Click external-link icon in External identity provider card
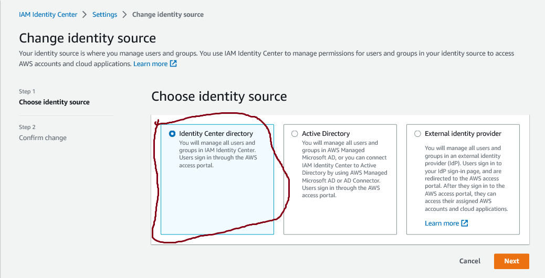Viewport: 545px width, 278px height. pos(465,223)
